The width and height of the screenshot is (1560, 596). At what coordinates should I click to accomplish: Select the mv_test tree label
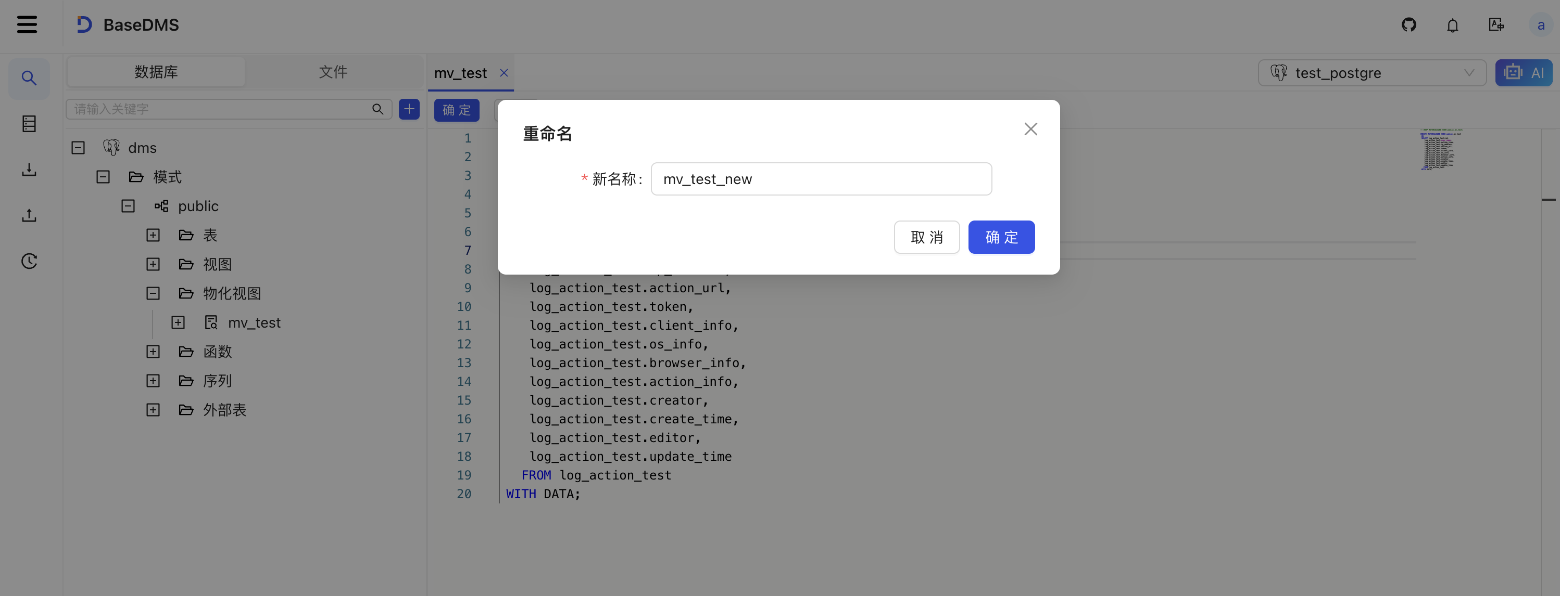(254, 322)
